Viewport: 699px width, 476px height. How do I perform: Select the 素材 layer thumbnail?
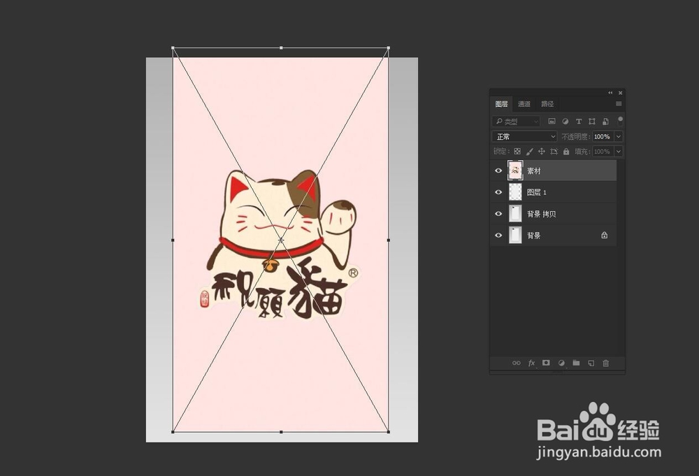515,171
